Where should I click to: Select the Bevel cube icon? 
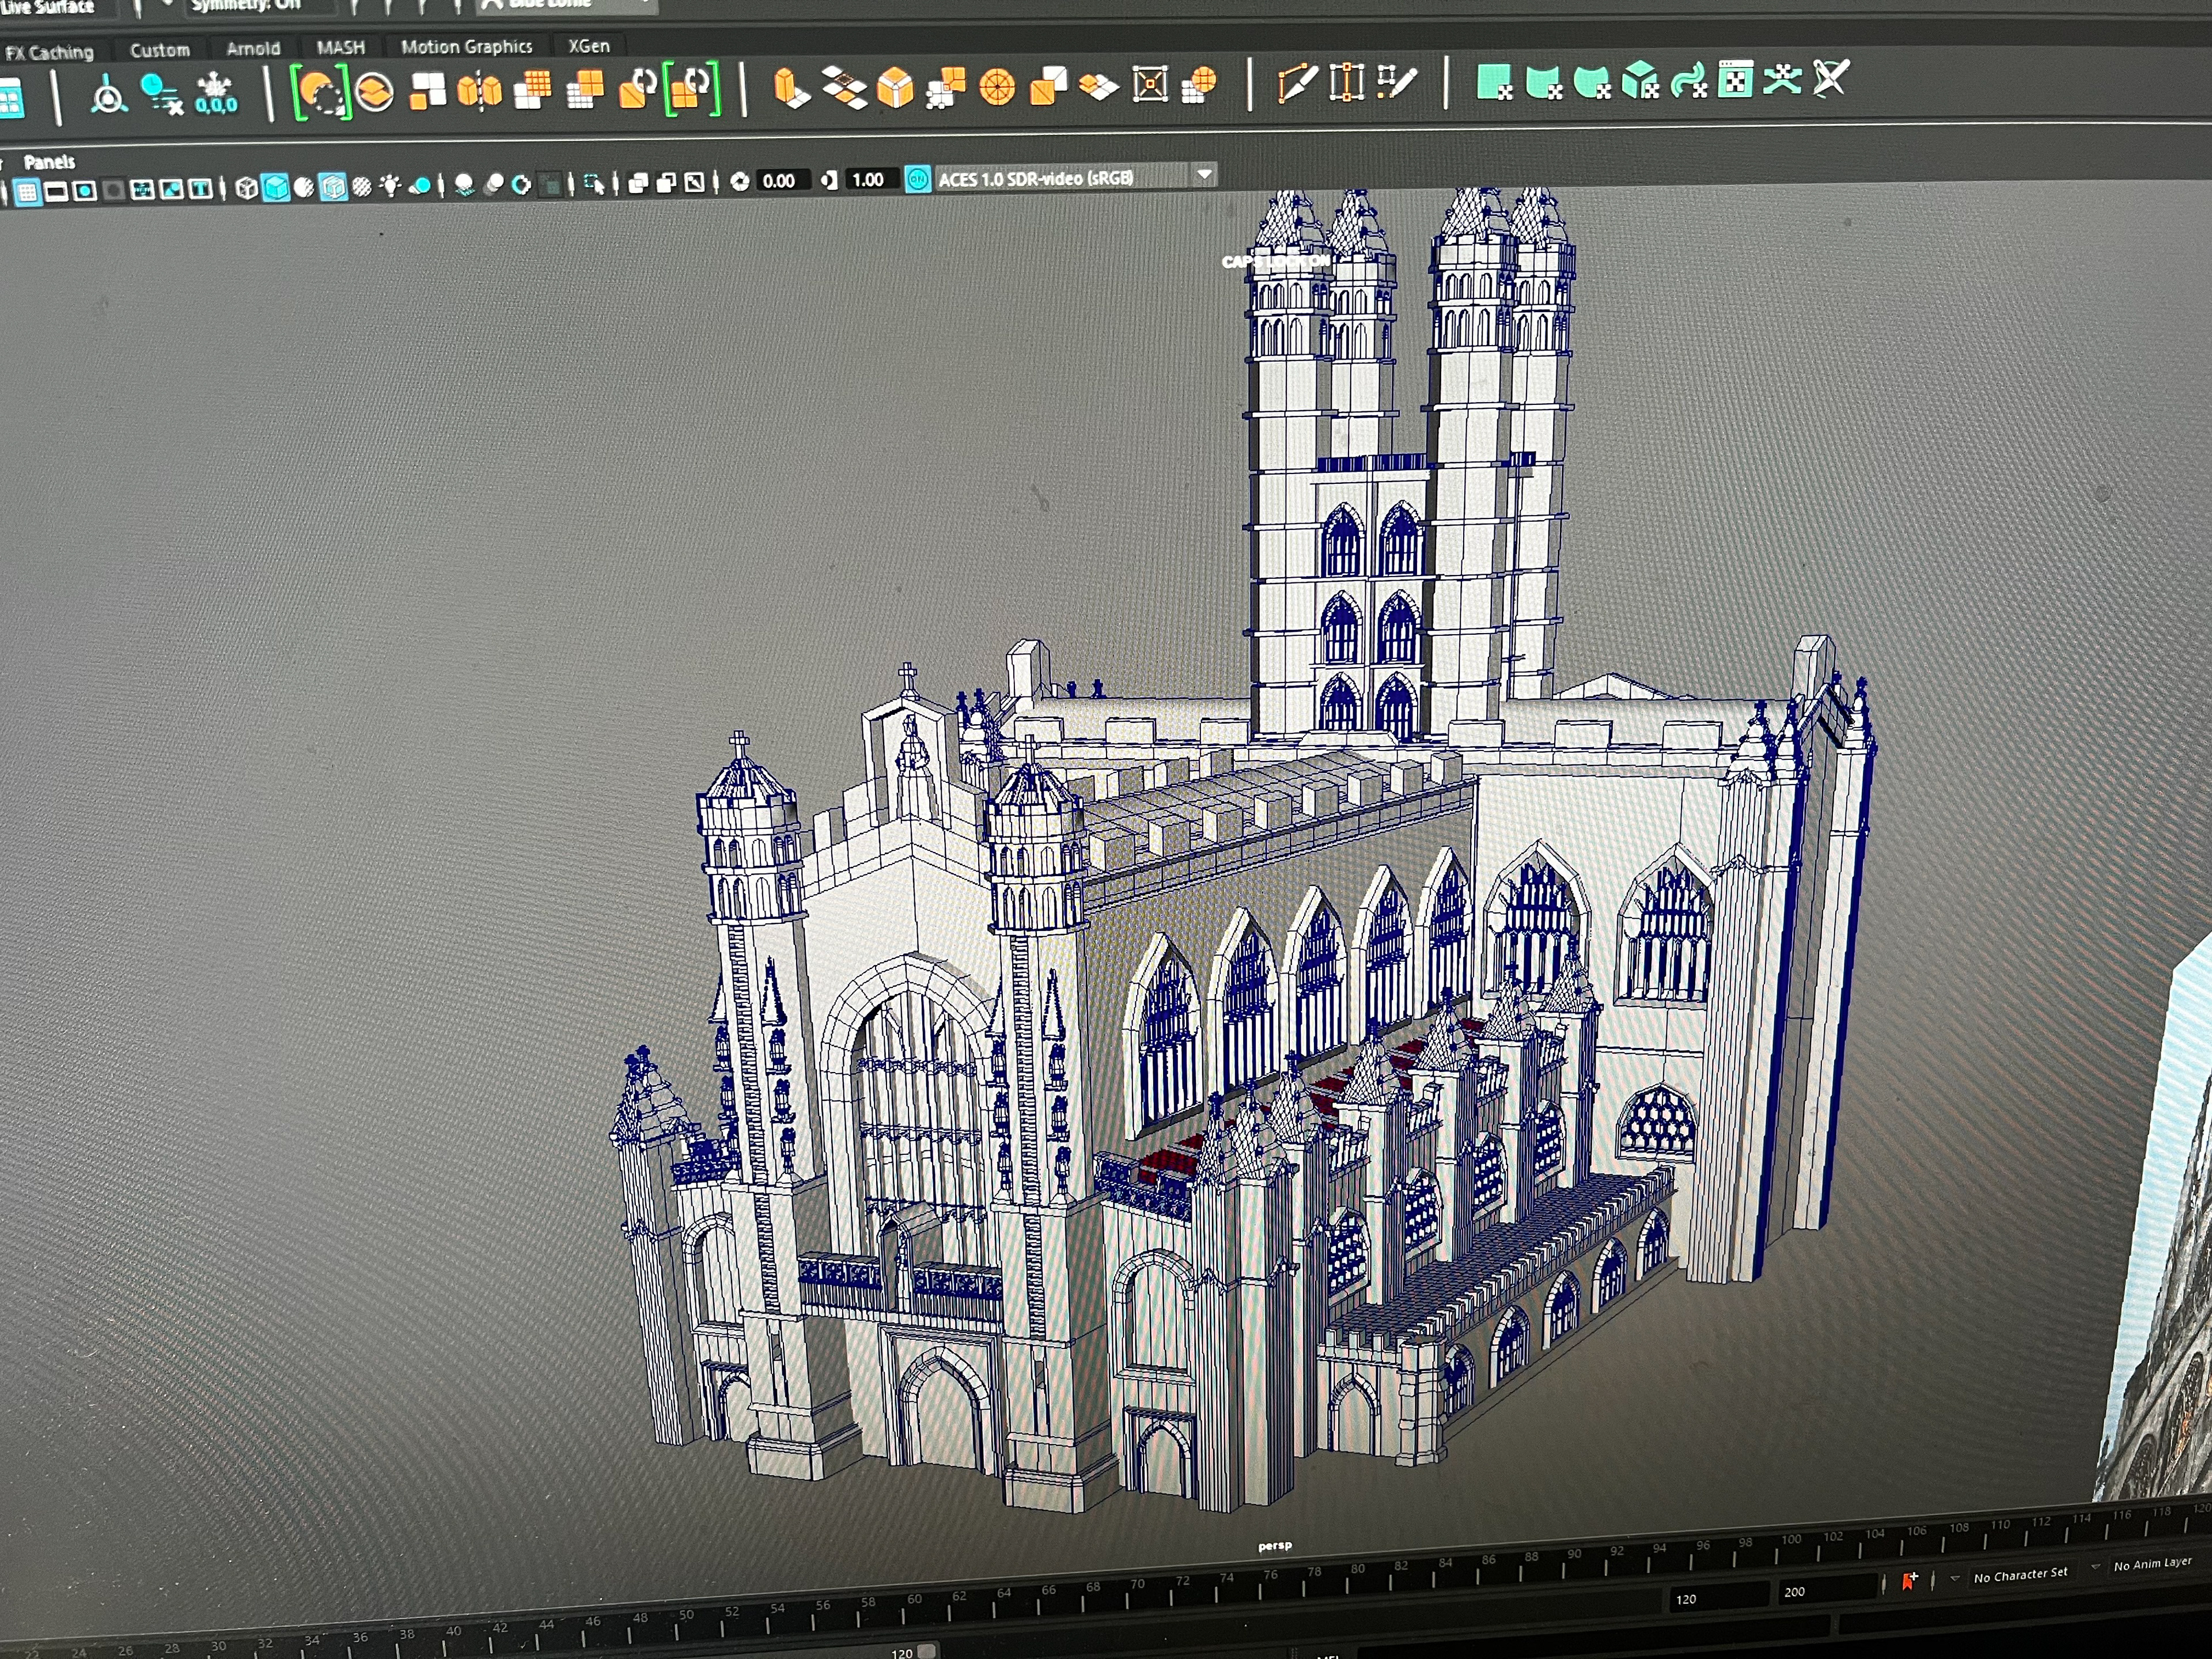[895, 87]
